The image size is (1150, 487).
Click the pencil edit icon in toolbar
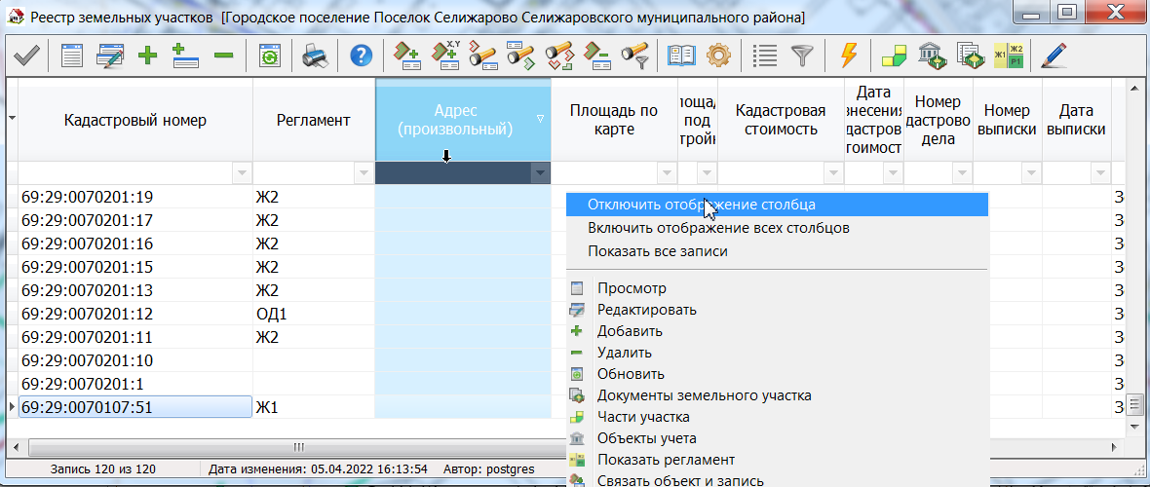coord(1053,56)
